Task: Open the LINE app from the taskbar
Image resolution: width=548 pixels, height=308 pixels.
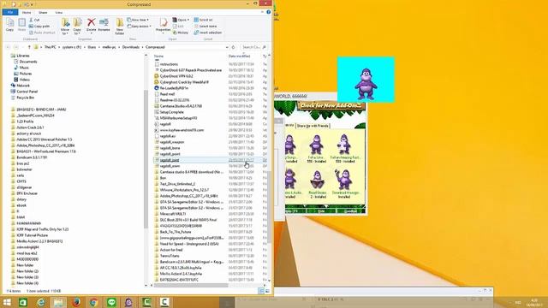Action: click(x=111, y=302)
